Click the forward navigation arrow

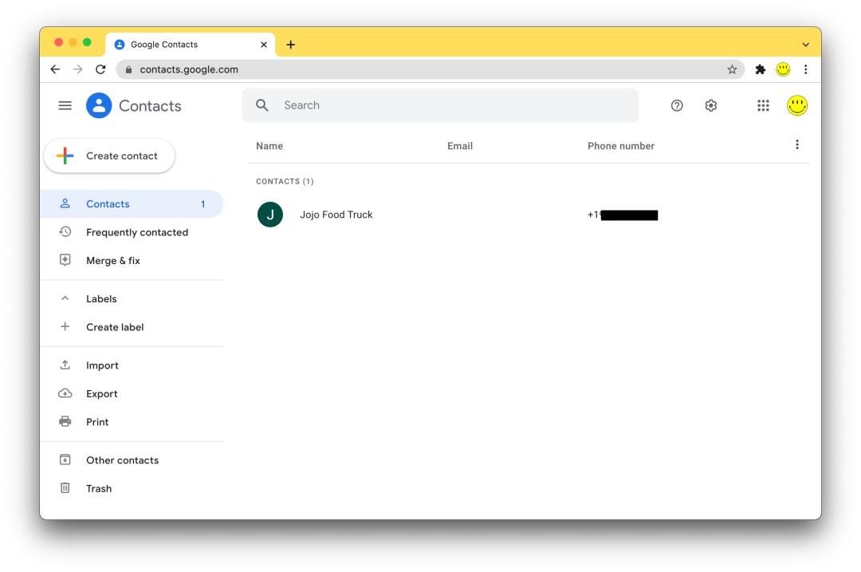click(x=77, y=69)
